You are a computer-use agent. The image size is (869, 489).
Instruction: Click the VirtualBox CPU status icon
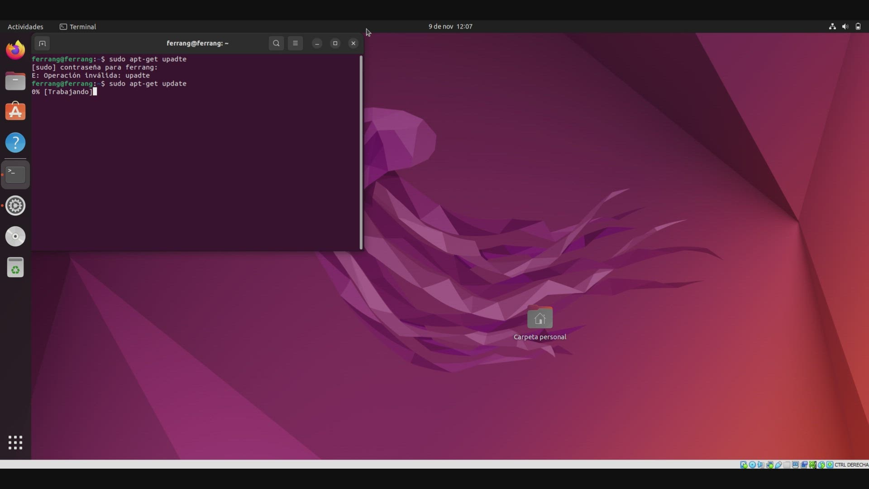(813, 465)
